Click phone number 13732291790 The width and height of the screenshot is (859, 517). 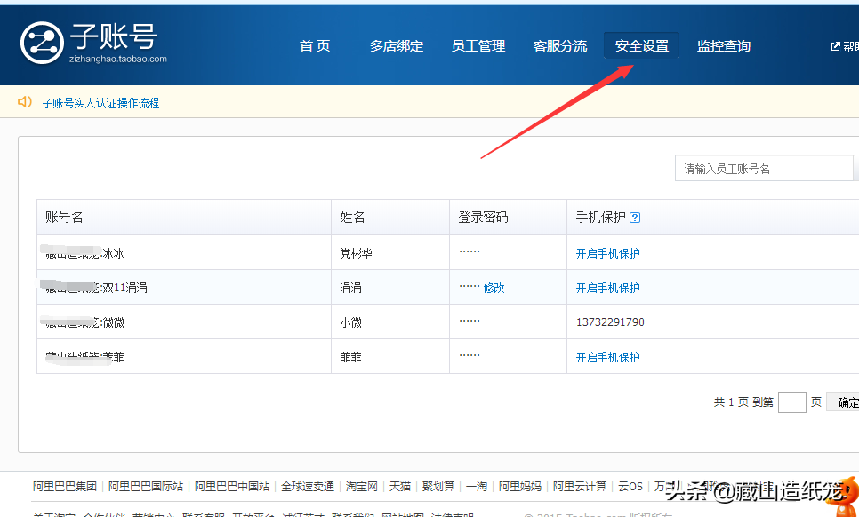(610, 322)
